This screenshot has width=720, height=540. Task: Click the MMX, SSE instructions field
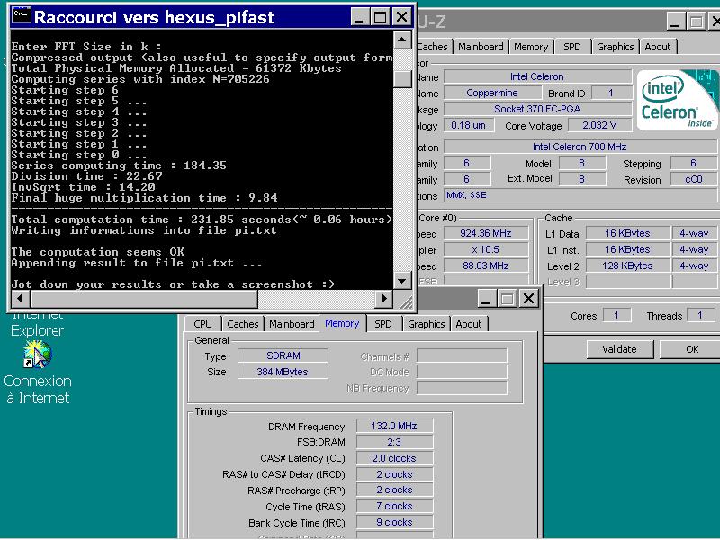pyautogui.click(x=580, y=195)
